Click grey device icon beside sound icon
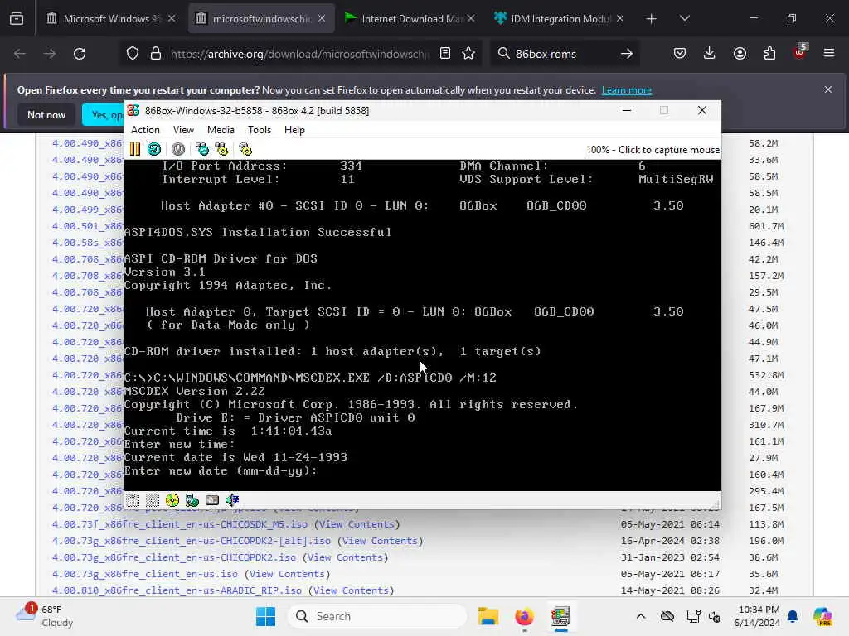This screenshot has height=636, width=849. tap(212, 500)
